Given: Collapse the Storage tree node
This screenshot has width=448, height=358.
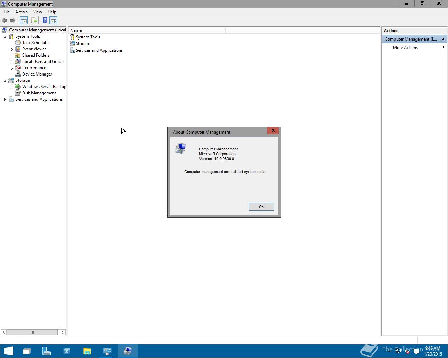Looking at the screenshot, I should (5, 81).
